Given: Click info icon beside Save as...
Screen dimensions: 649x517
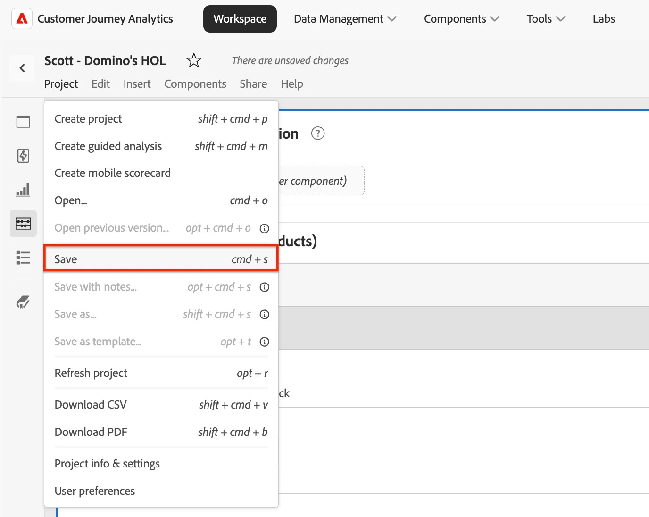Looking at the screenshot, I should [x=265, y=315].
